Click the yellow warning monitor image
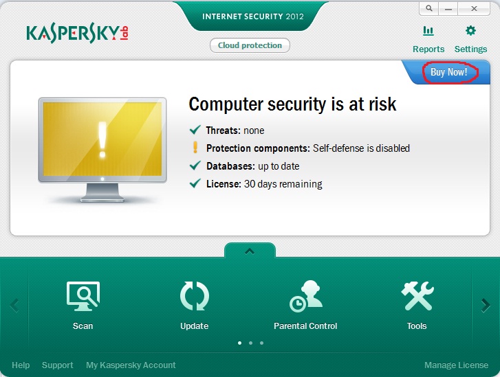The width and height of the screenshot is (500, 377). (x=102, y=150)
